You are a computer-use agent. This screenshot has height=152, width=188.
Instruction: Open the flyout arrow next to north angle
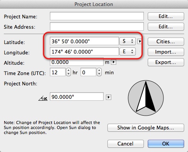(109, 97)
